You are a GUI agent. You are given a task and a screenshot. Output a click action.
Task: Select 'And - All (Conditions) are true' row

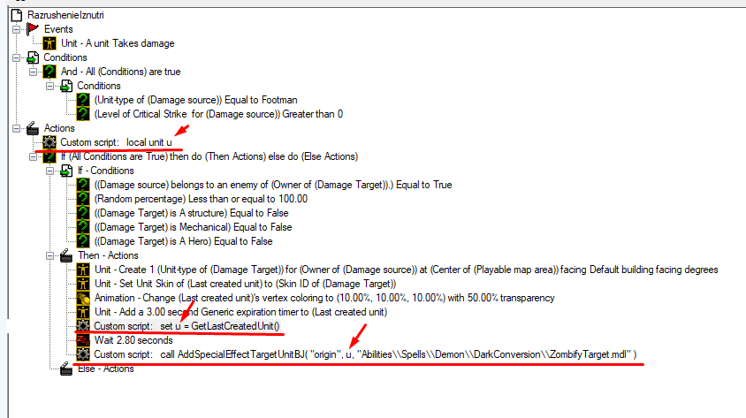click(121, 72)
